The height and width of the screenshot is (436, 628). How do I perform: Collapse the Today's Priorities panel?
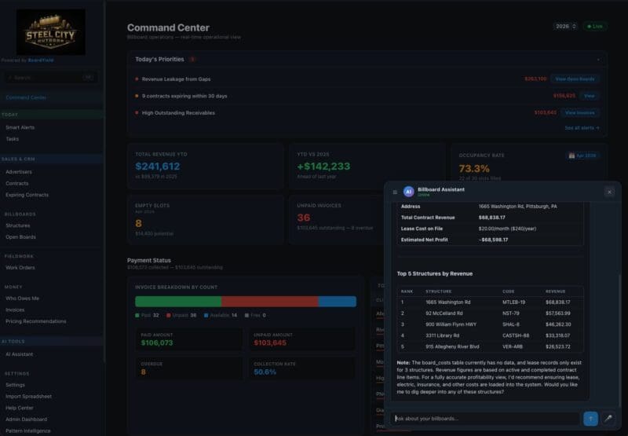click(x=598, y=60)
